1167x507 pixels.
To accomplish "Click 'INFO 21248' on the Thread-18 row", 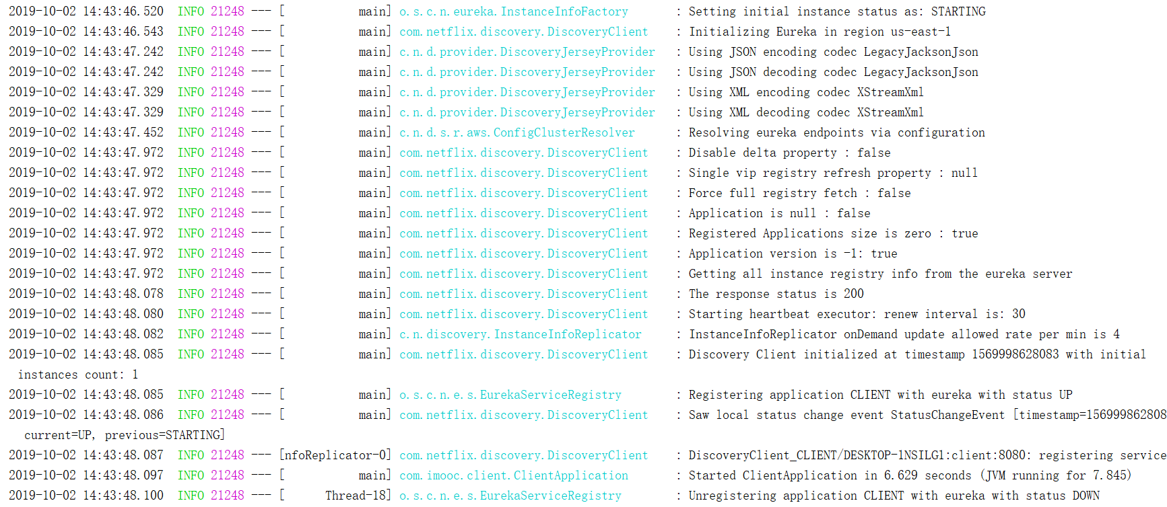I will pyautogui.click(x=211, y=496).
